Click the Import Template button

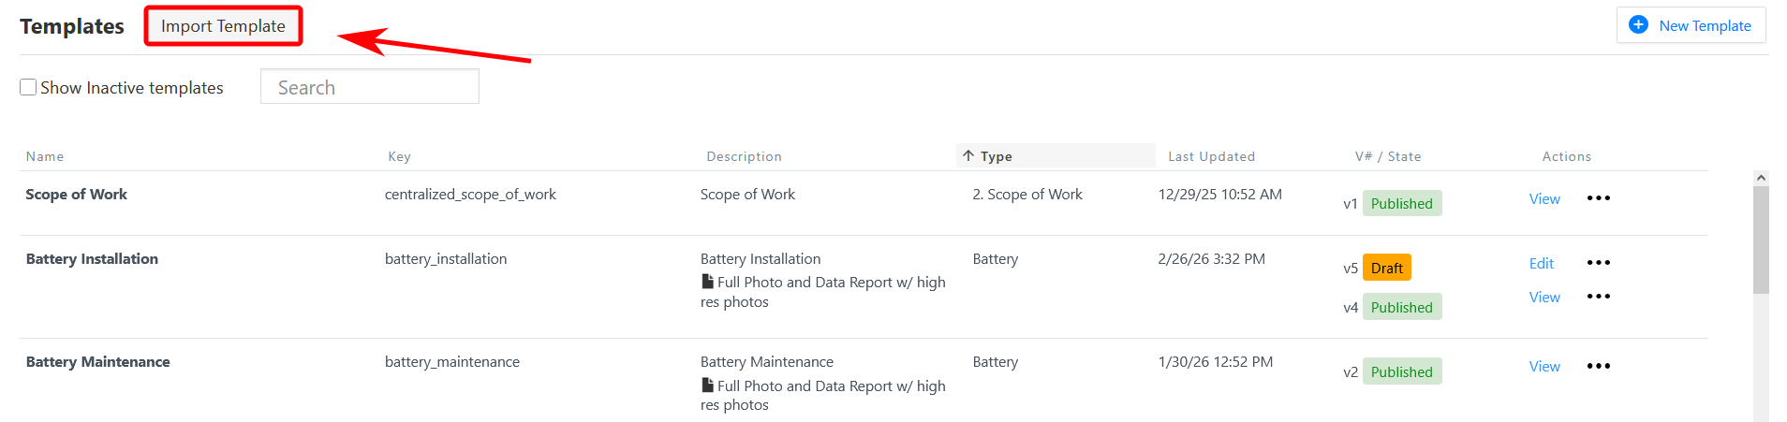pyautogui.click(x=223, y=26)
